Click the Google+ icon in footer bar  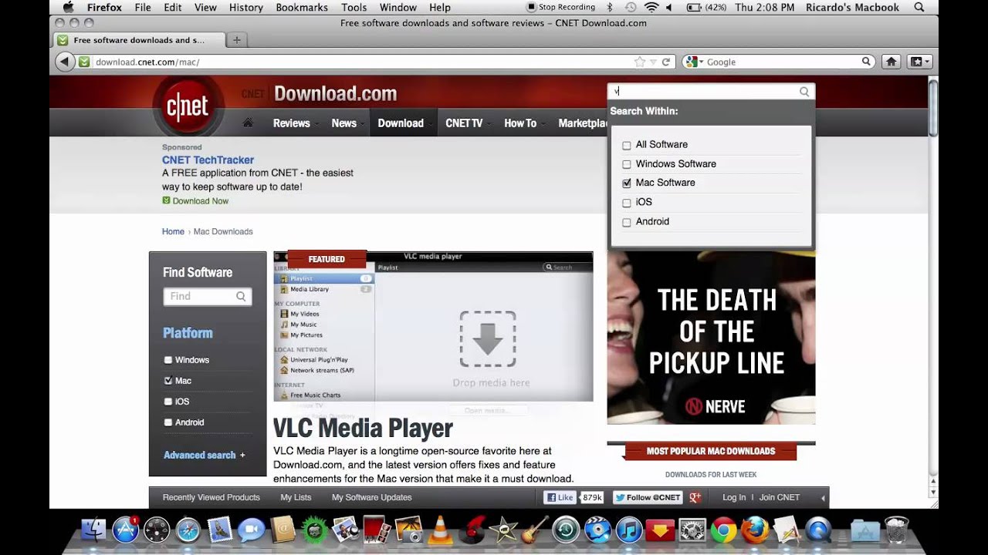(695, 497)
